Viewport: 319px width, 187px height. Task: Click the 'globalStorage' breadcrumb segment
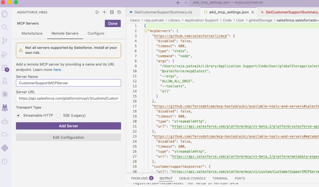coord(260,20)
